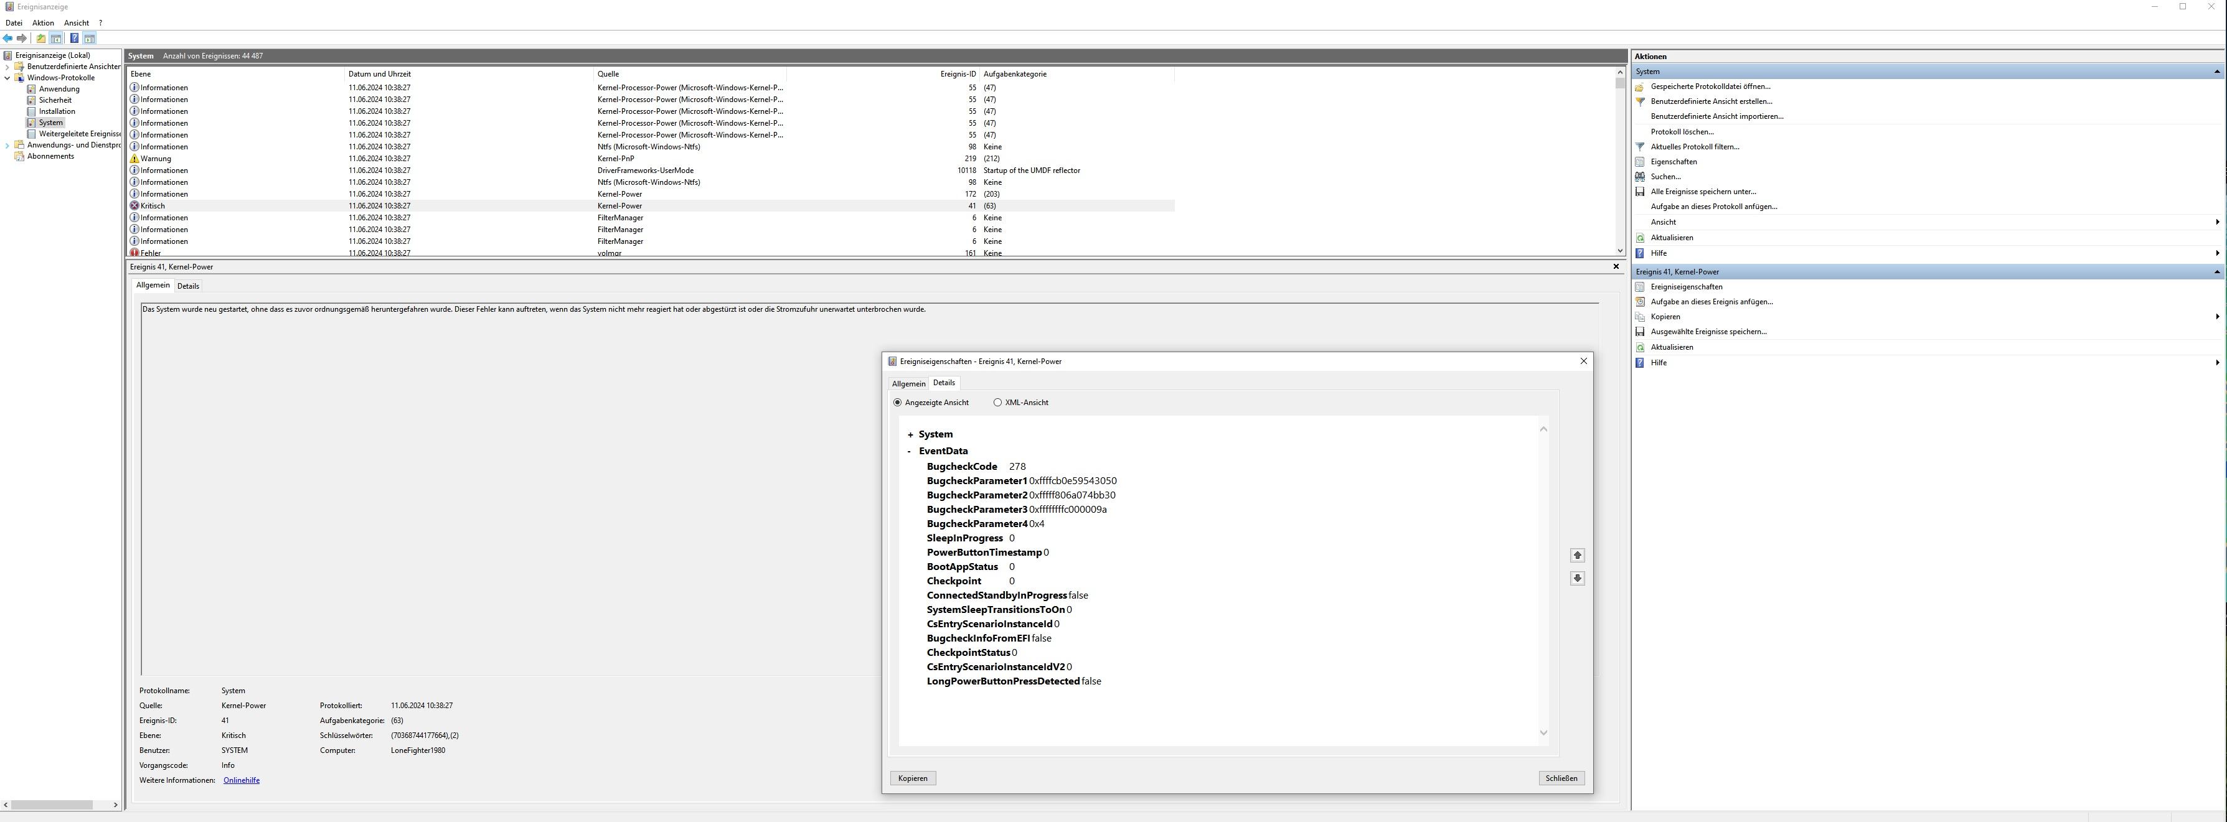
Task: Select the Sicherheit log in the tree
Action: coord(55,100)
